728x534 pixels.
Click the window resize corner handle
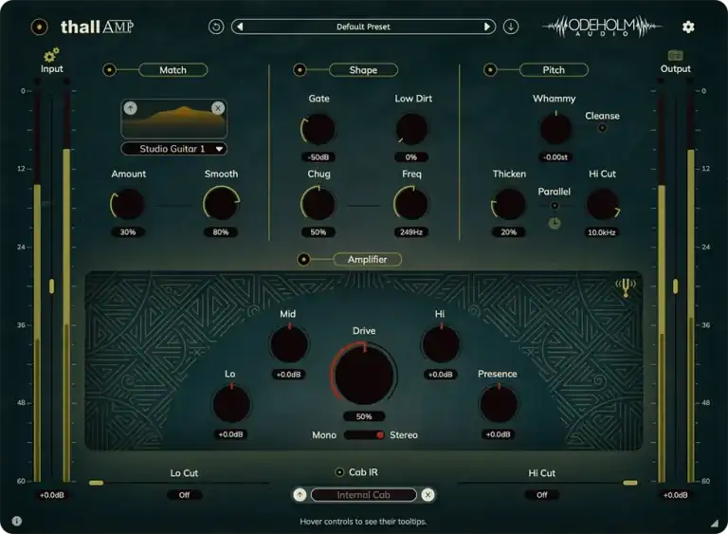tap(715, 524)
